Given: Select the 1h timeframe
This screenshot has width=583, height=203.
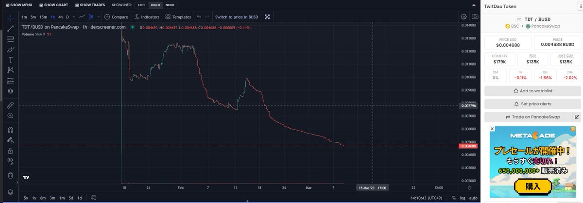Looking at the screenshot, I should pyautogui.click(x=53, y=17).
